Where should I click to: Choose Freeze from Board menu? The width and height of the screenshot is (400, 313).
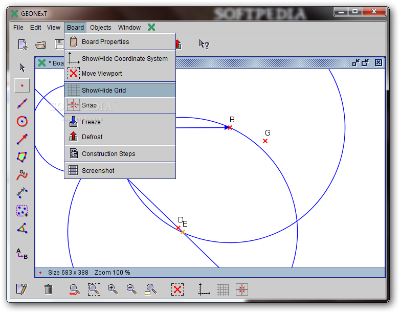tap(120, 122)
